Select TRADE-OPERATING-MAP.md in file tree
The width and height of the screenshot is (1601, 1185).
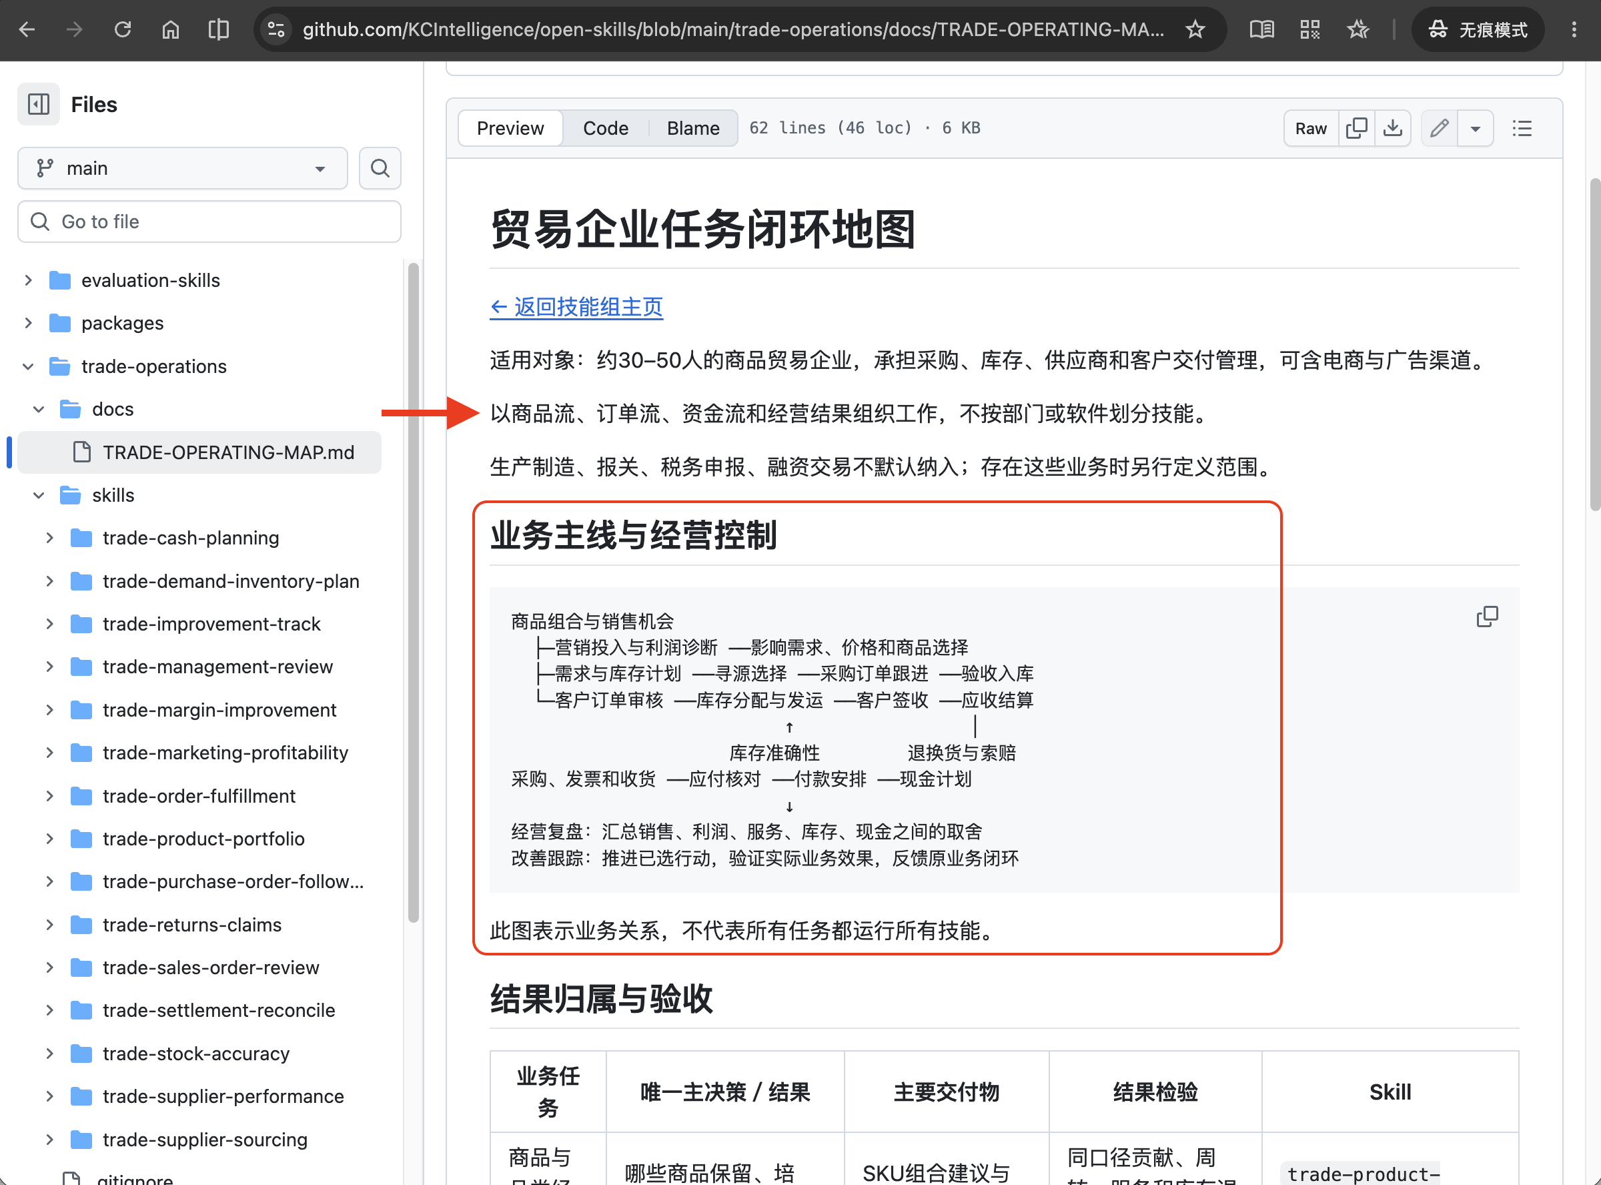point(199,452)
